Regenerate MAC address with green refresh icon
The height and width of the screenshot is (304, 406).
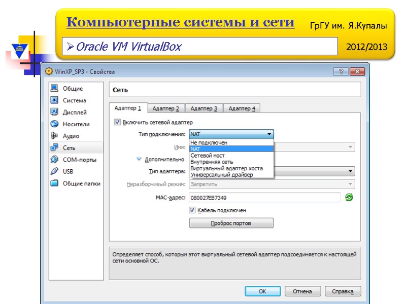pyautogui.click(x=349, y=198)
